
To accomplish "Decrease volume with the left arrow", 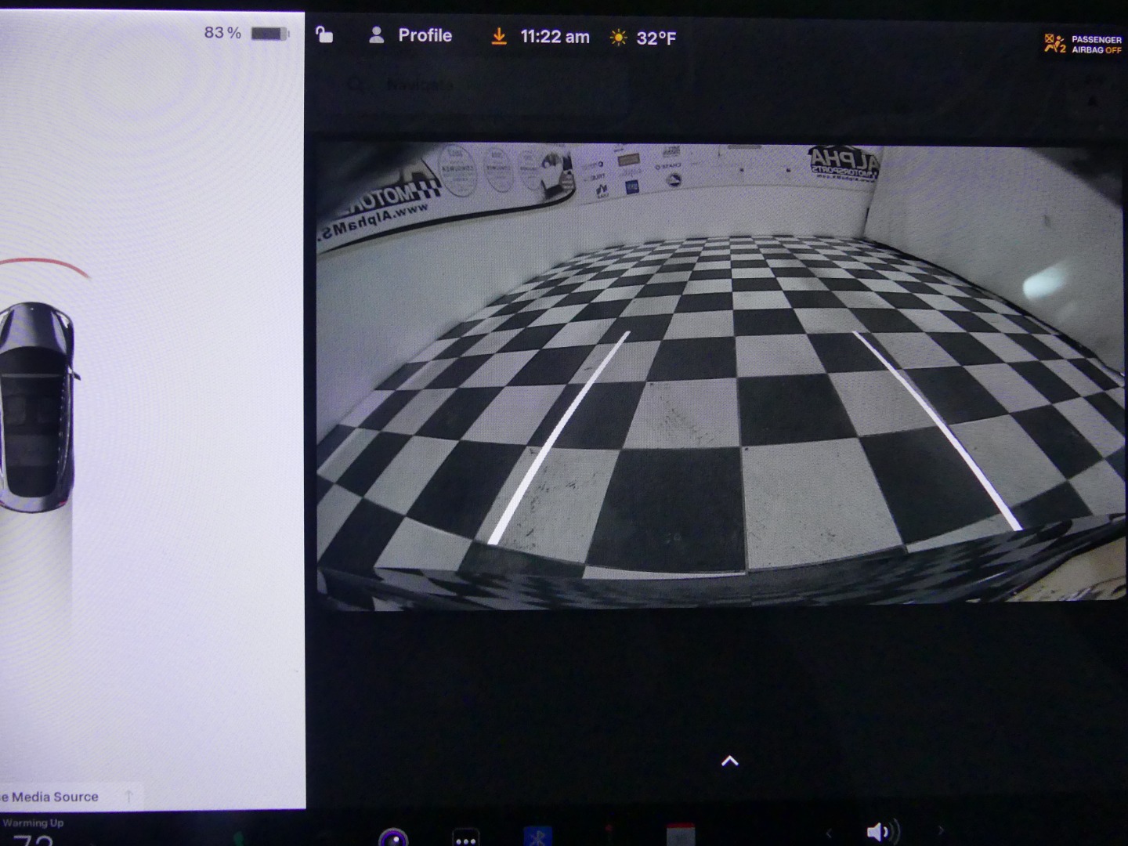I will point(829,832).
